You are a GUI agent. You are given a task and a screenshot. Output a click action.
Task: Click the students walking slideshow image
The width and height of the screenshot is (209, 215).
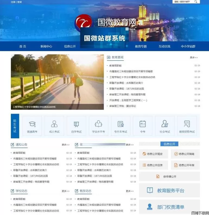[57, 82]
